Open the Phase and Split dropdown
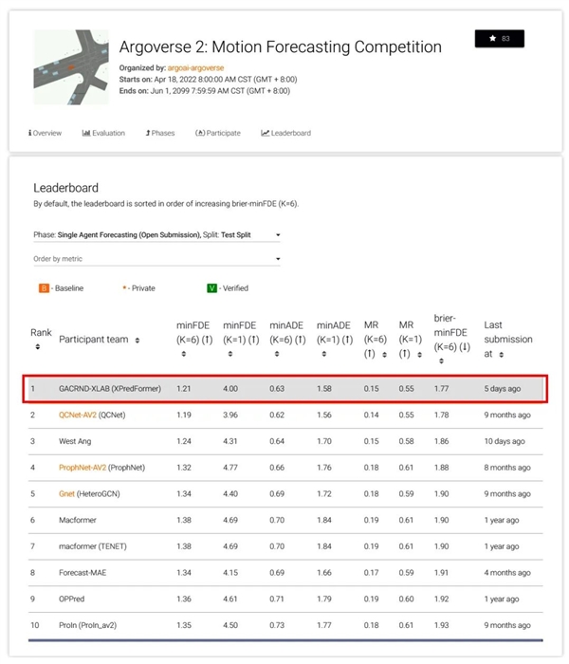Viewport: 569px width, 664px height. (x=156, y=234)
